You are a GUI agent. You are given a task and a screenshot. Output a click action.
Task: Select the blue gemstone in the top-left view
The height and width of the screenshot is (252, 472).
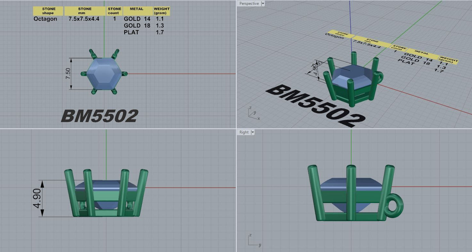[104, 74]
